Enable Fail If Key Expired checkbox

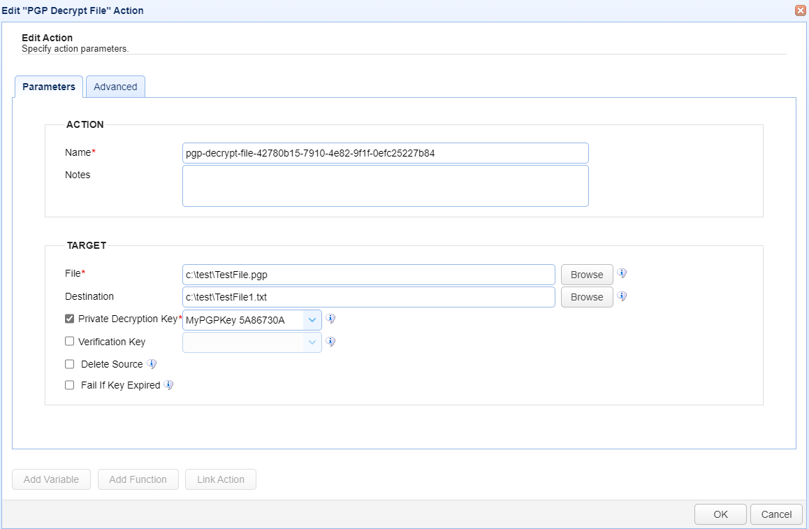[x=69, y=385]
